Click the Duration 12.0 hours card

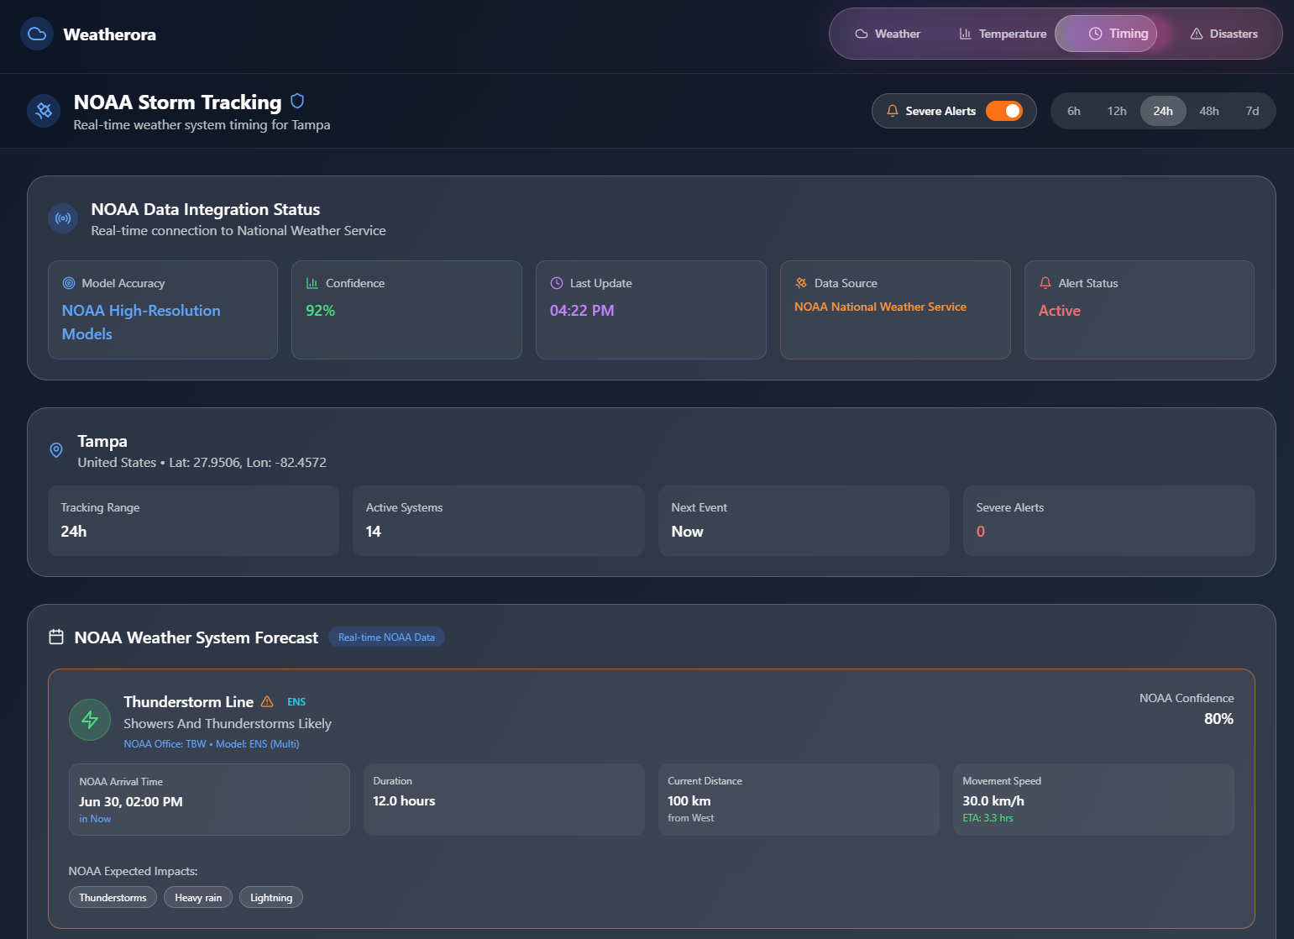[504, 800]
